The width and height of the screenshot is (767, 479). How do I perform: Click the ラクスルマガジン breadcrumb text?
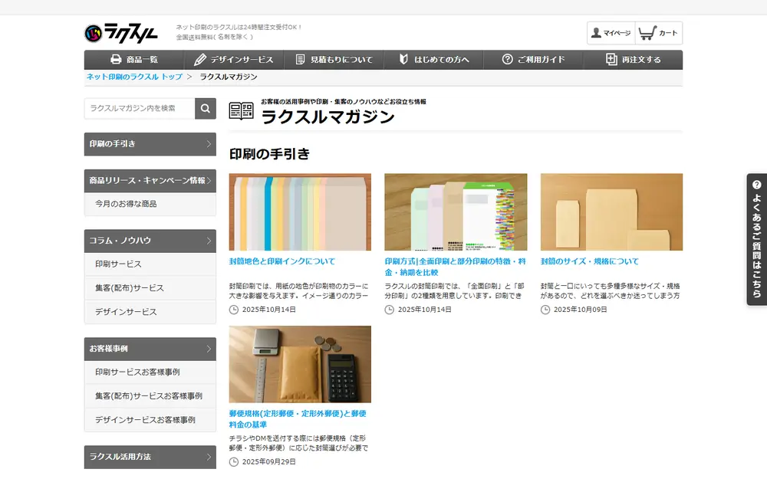pos(229,77)
